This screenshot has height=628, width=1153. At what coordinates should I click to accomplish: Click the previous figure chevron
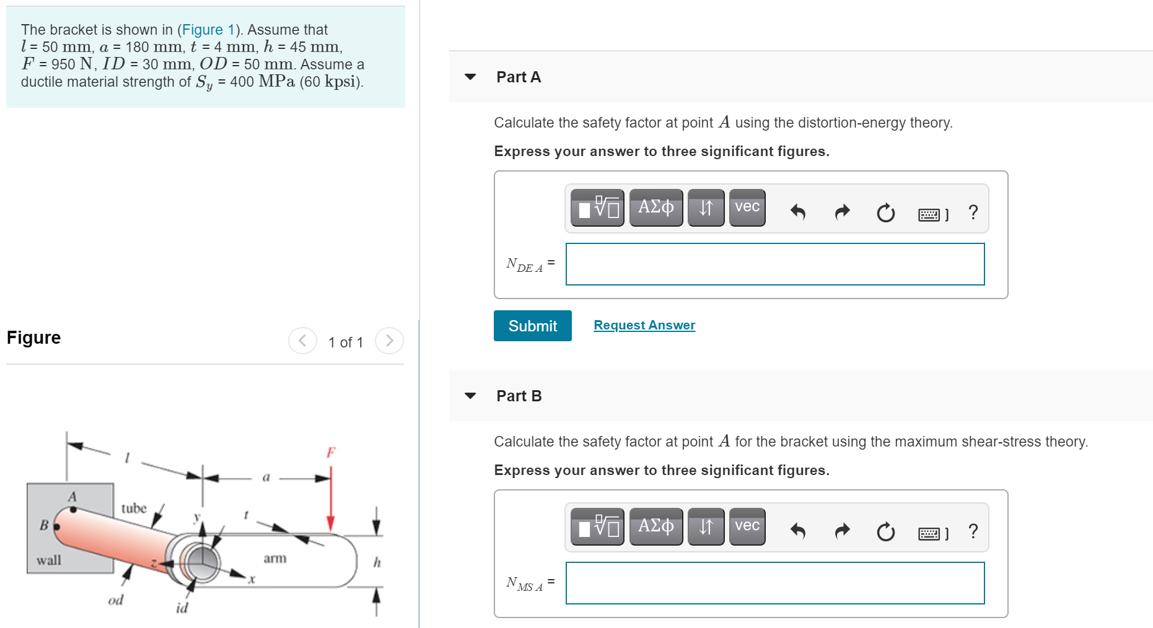pos(302,341)
